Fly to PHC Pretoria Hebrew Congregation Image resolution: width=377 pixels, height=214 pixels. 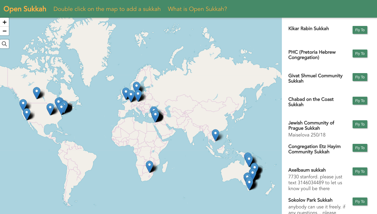[x=360, y=54]
